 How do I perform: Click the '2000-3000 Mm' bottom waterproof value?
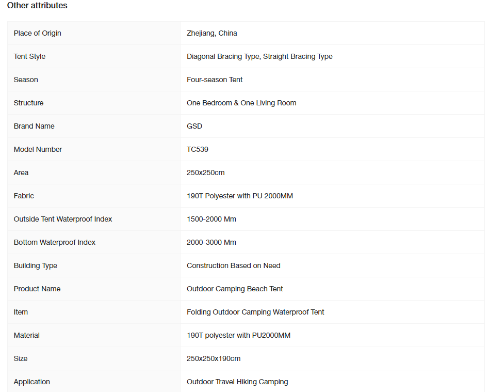pyautogui.click(x=211, y=242)
